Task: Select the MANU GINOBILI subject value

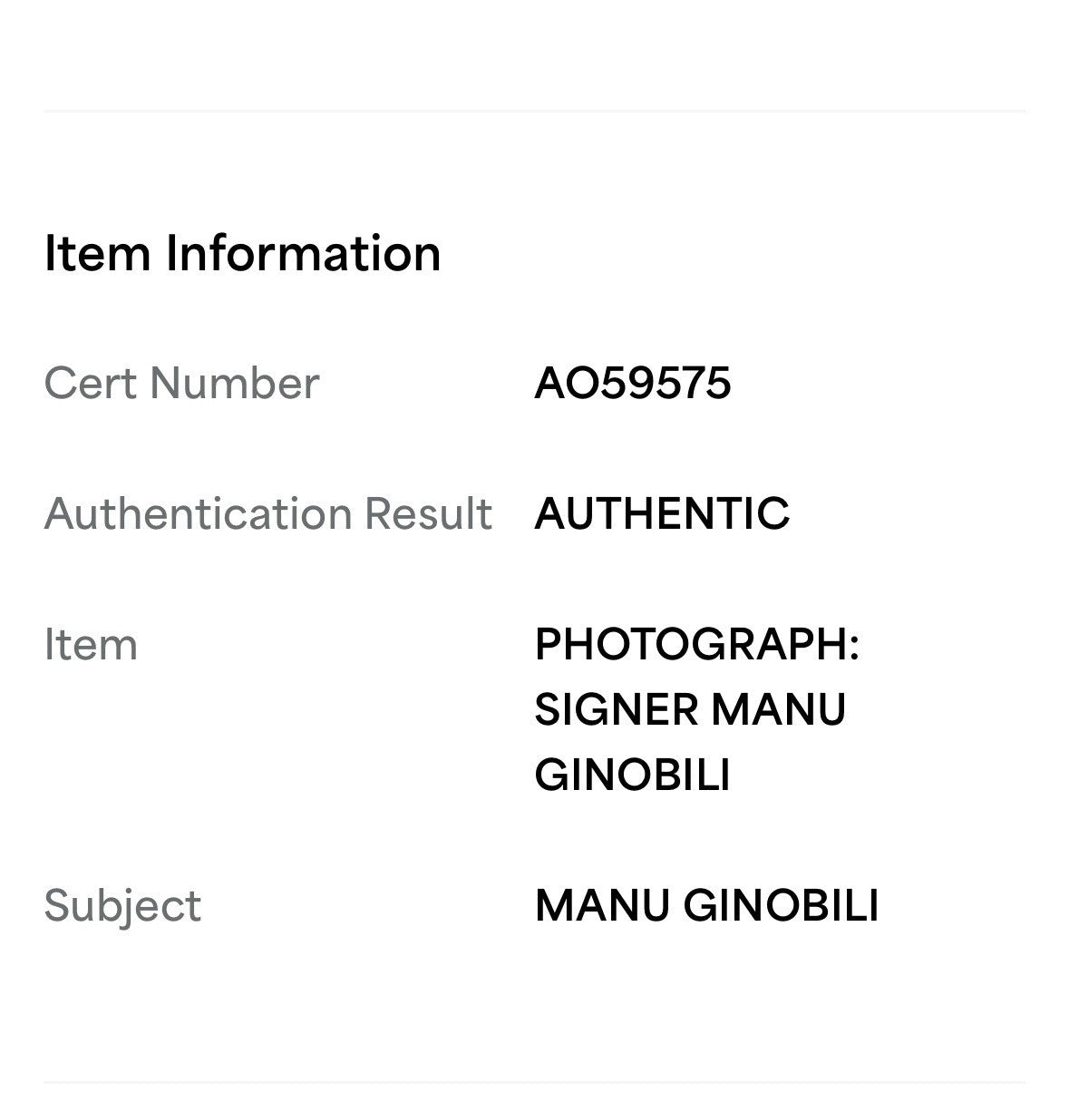Action: click(706, 905)
